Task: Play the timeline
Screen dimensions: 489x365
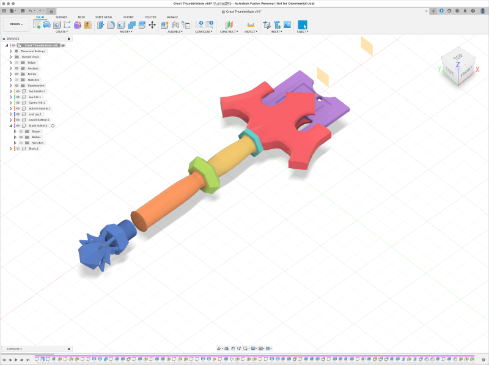Action: [16, 359]
